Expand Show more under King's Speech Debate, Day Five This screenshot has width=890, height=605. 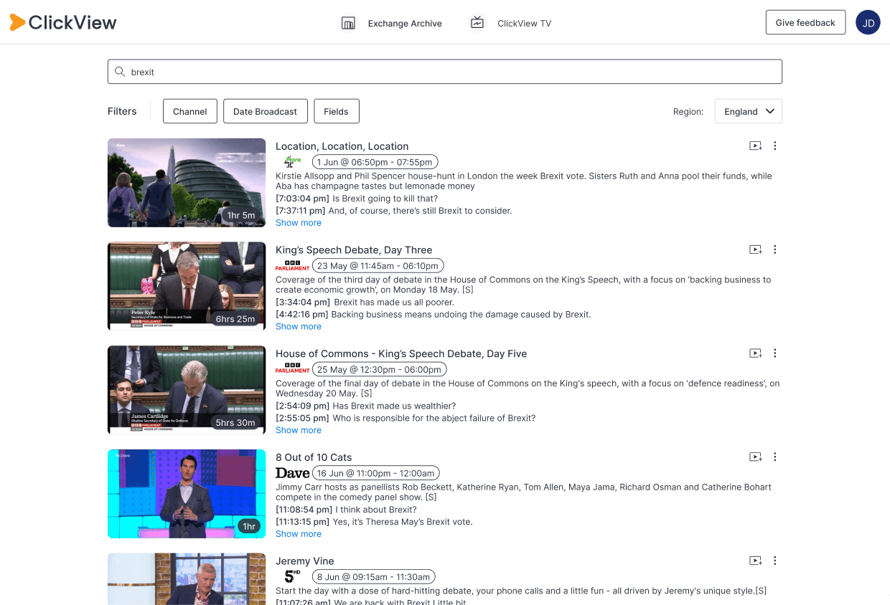point(299,430)
